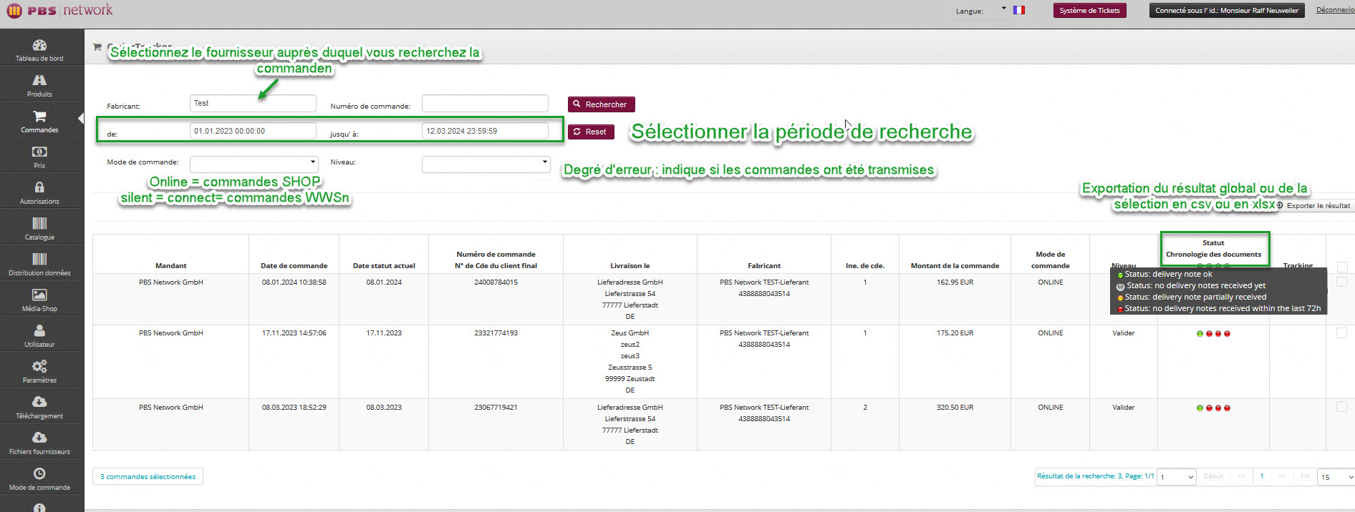Click Début pagination button
The image size is (1355, 512).
click(1213, 476)
